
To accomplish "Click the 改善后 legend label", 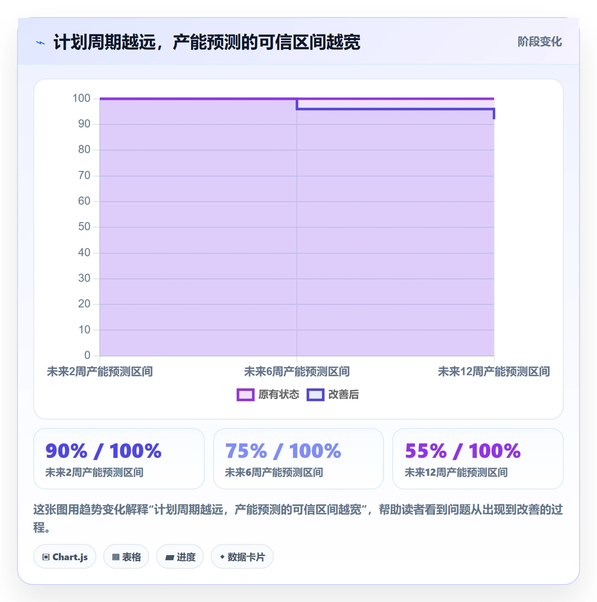I will (343, 395).
